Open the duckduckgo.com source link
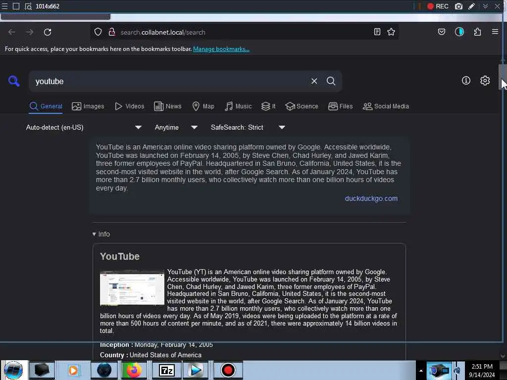 [x=371, y=198]
